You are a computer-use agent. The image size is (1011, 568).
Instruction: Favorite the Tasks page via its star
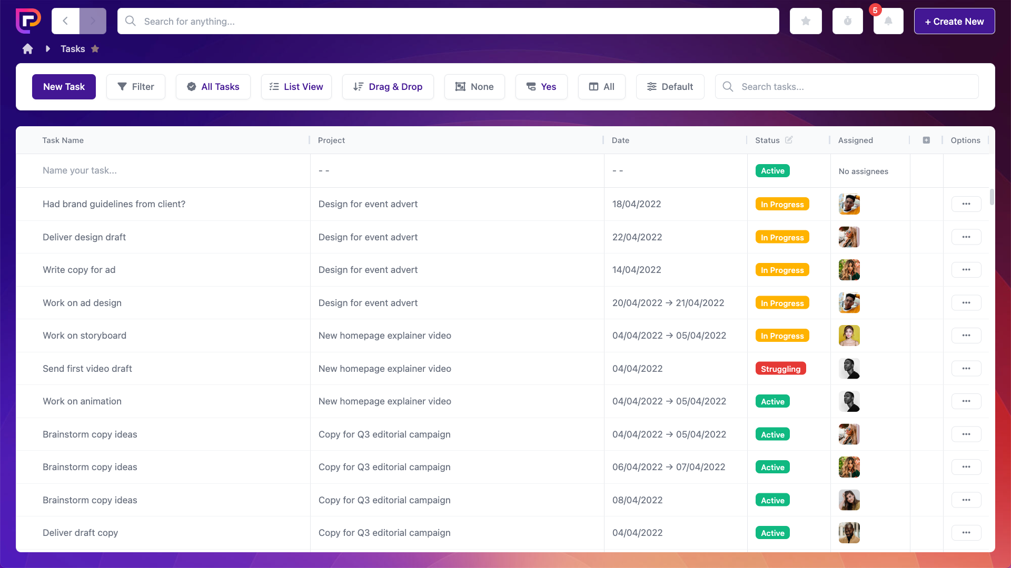[95, 48]
